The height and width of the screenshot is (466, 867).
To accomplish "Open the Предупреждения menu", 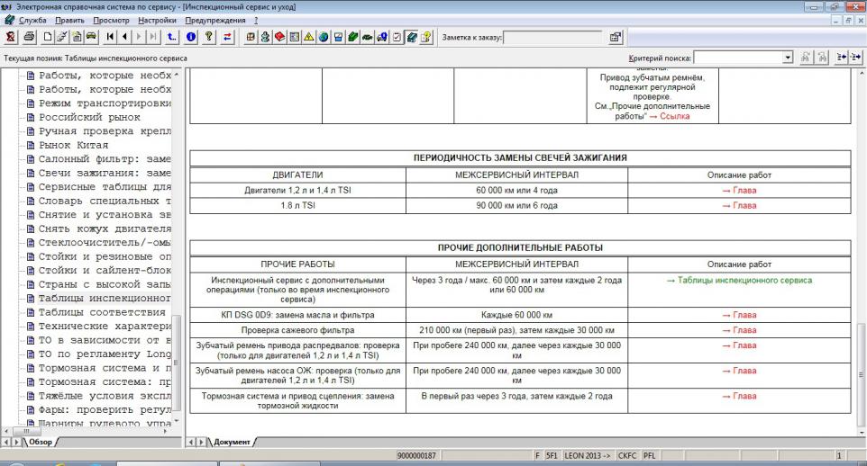I will pyautogui.click(x=215, y=20).
